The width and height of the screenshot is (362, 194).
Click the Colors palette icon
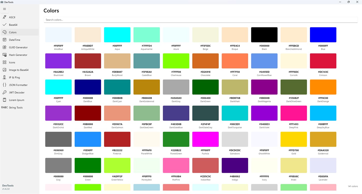[4, 32]
